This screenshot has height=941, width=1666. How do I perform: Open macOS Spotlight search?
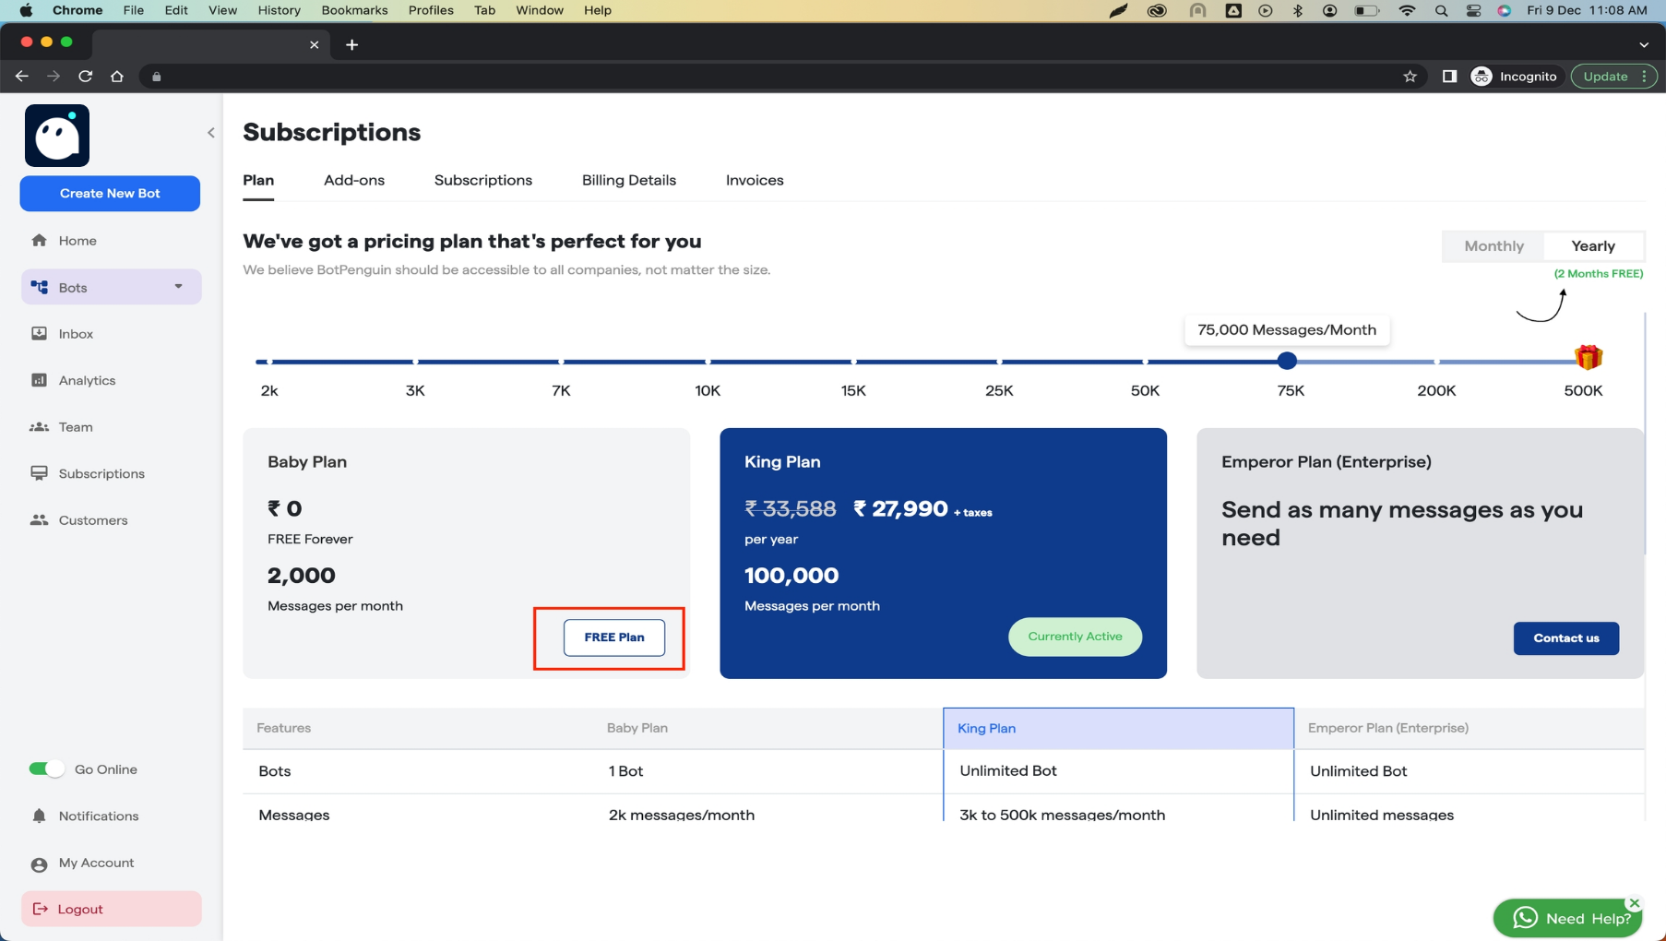(x=1441, y=10)
